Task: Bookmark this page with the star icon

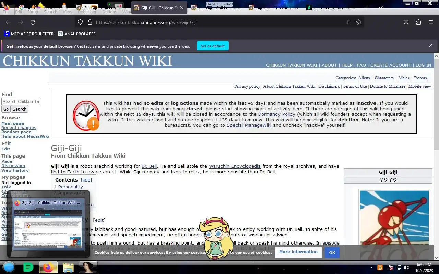Action: [359, 22]
